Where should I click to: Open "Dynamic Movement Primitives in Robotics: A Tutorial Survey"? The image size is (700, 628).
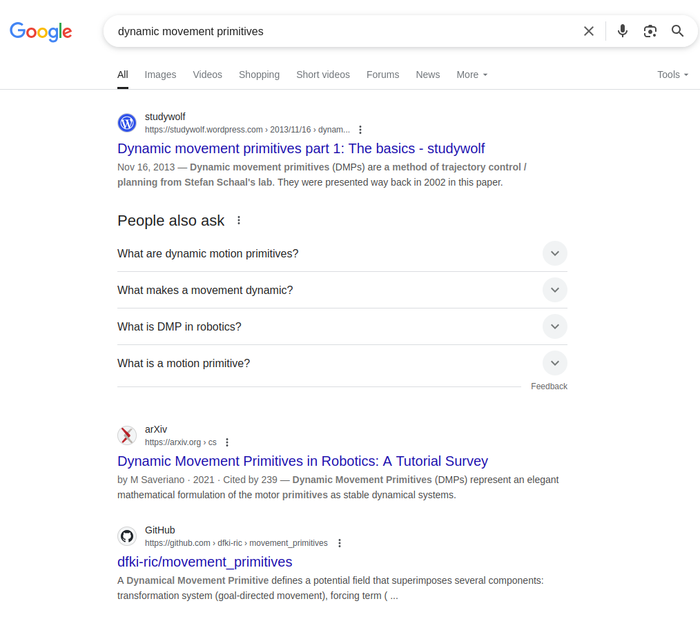tap(302, 461)
